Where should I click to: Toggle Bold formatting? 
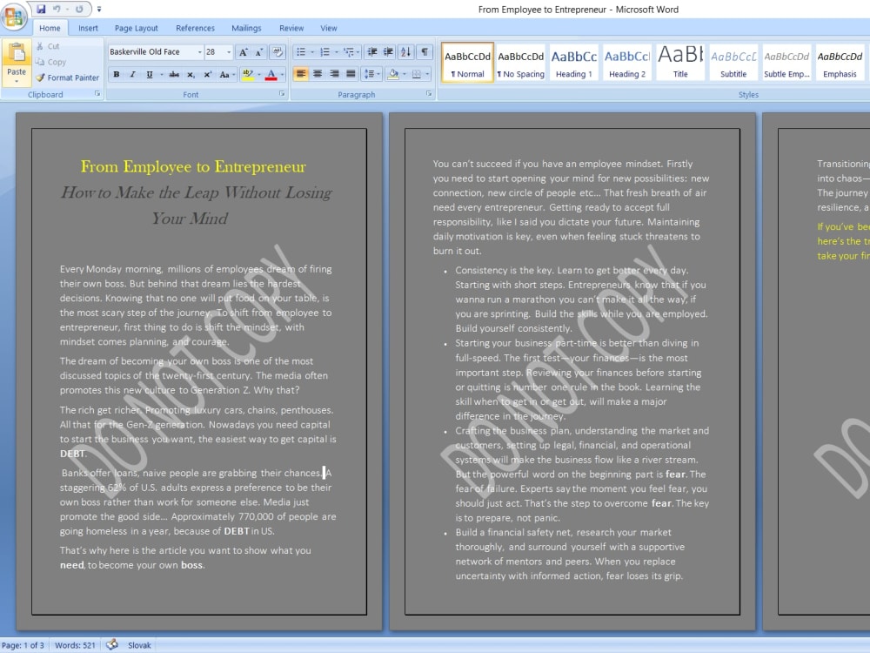pos(117,74)
